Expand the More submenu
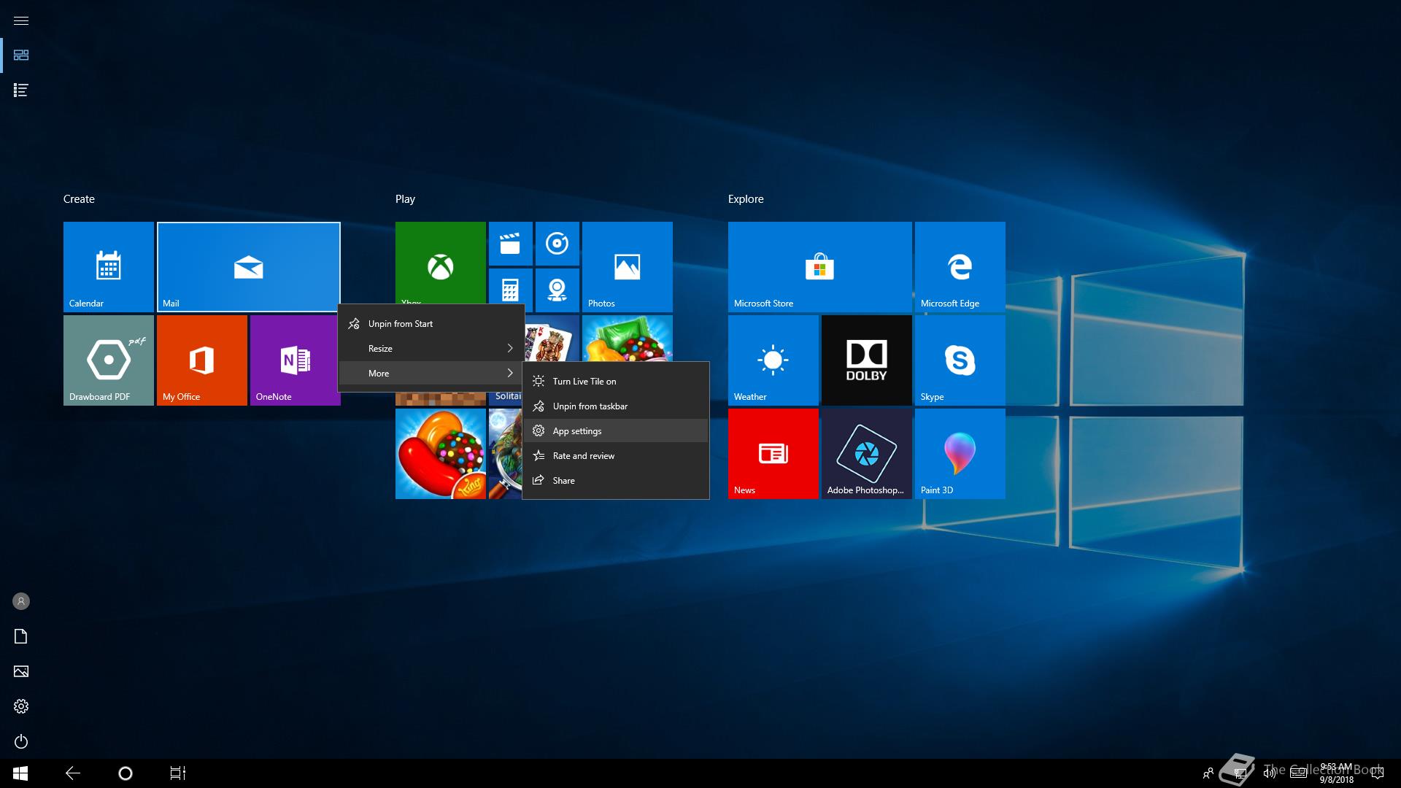Screen dimensions: 1401x788 click(431, 374)
